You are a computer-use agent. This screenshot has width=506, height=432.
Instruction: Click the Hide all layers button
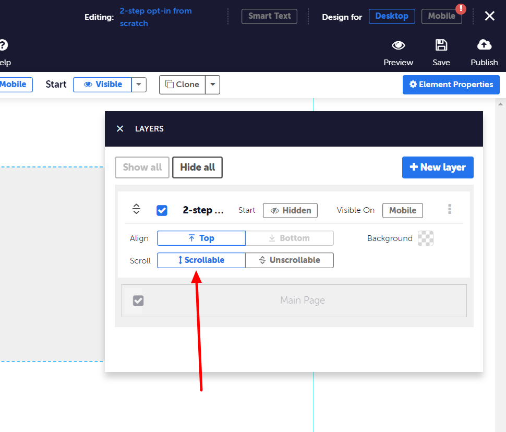198,167
